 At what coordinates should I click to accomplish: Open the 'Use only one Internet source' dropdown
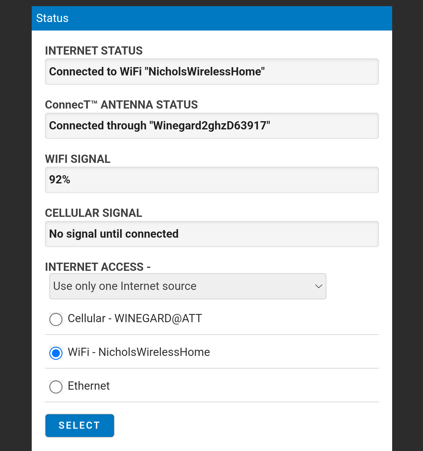click(188, 286)
